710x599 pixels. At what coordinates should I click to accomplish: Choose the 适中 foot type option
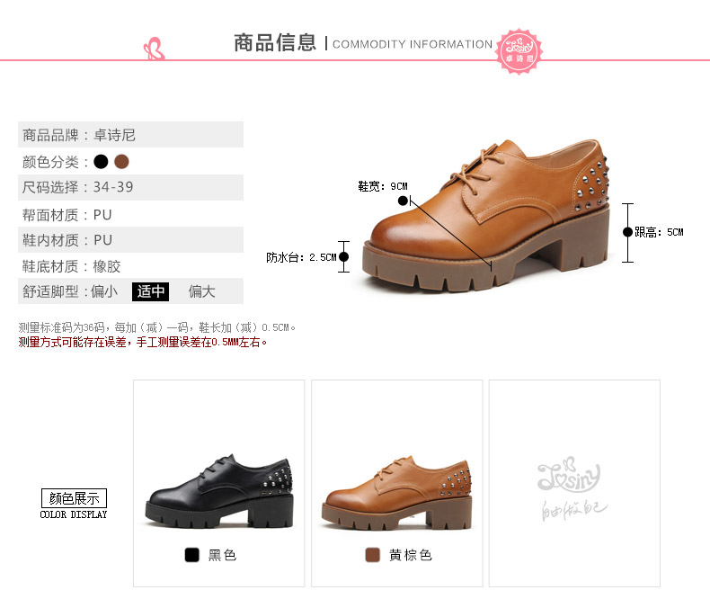(x=150, y=291)
